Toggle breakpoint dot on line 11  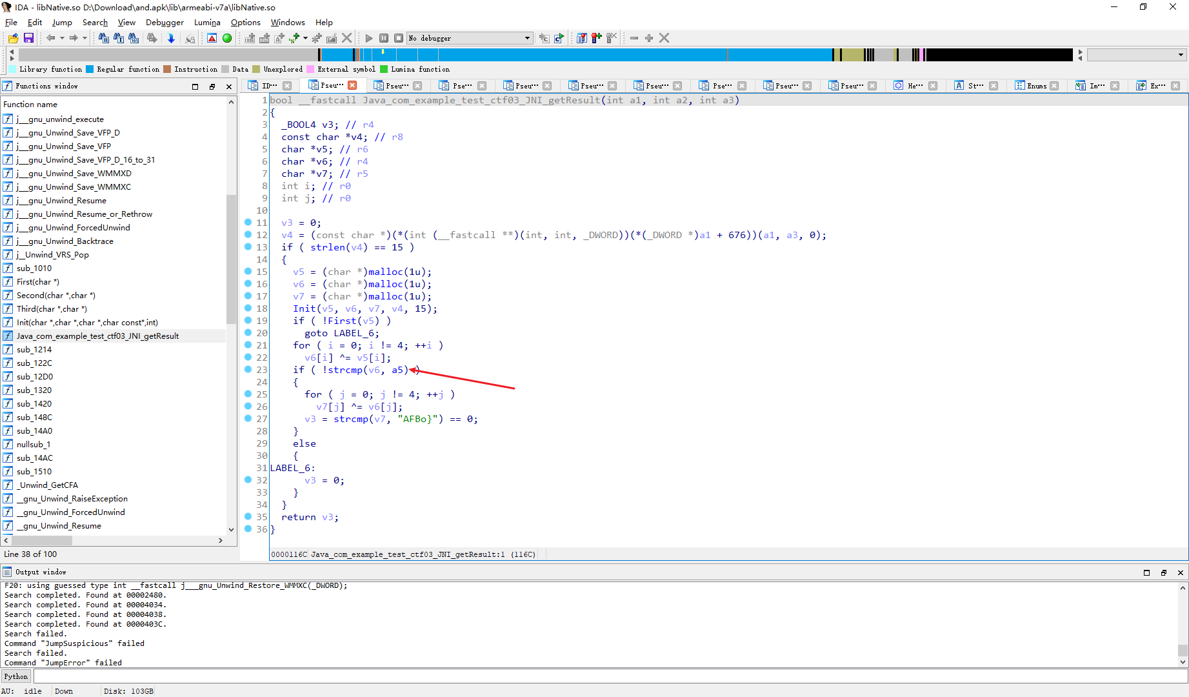(248, 222)
